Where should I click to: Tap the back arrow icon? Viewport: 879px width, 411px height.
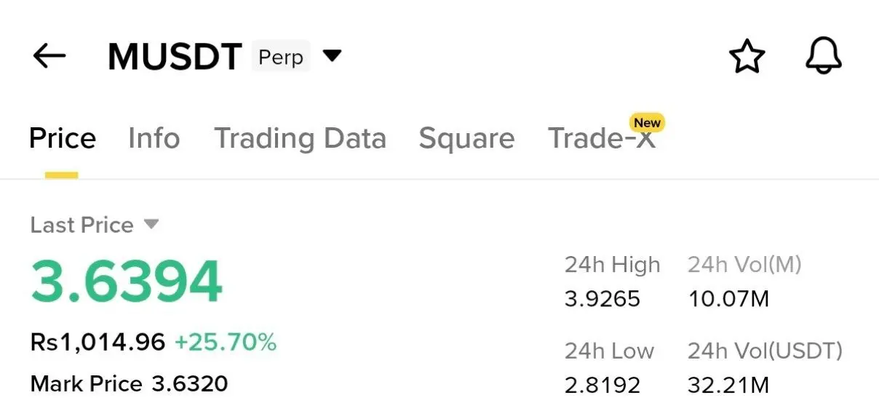pos(49,56)
